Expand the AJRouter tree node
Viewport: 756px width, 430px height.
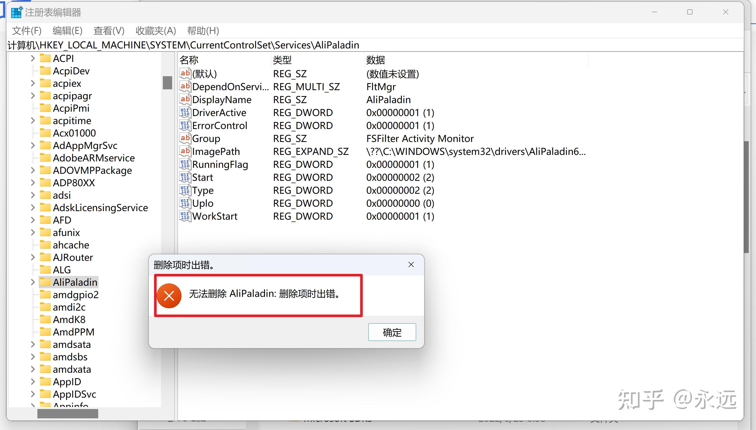click(x=33, y=257)
